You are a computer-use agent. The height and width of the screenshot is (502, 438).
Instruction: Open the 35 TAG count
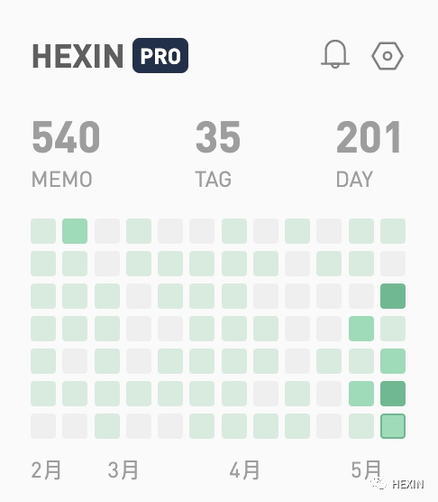coord(218,153)
